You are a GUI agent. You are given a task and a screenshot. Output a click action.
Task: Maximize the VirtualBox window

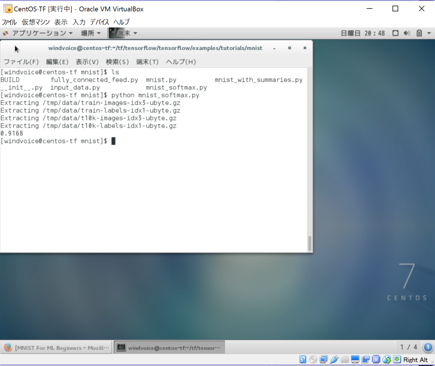click(x=395, y=9)
